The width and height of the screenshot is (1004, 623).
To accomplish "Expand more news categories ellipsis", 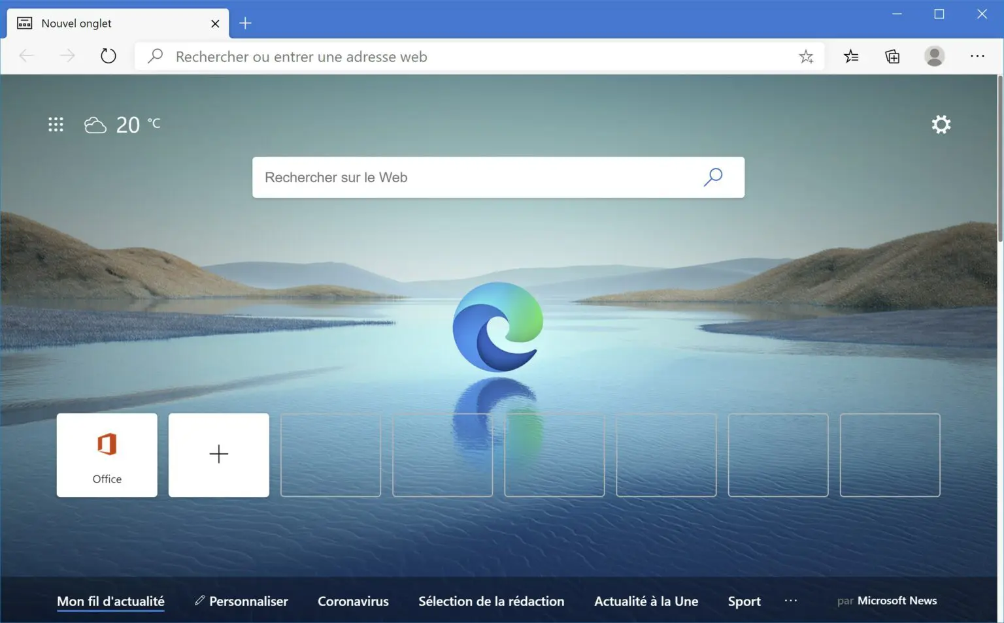I will point(791,601).
